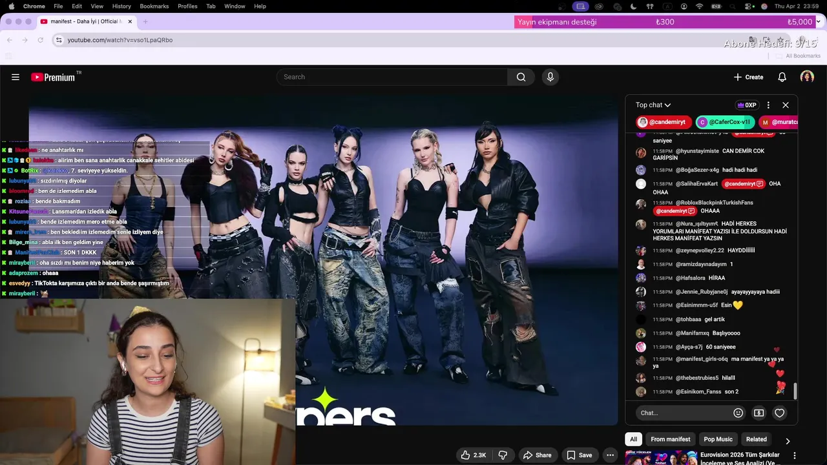The width and height of the screenshot is (827, 465).
Task: Open All Bookmarks folder
Action: click(799, 56)
